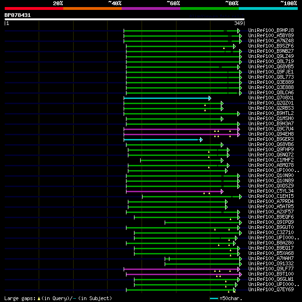
Task: Click the UniRef100_A8MQ78 label
Action: pos(271,165)
